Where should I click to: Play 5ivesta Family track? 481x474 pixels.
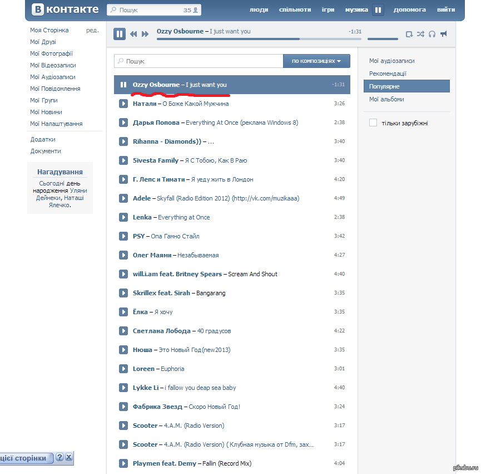point(123,160)
